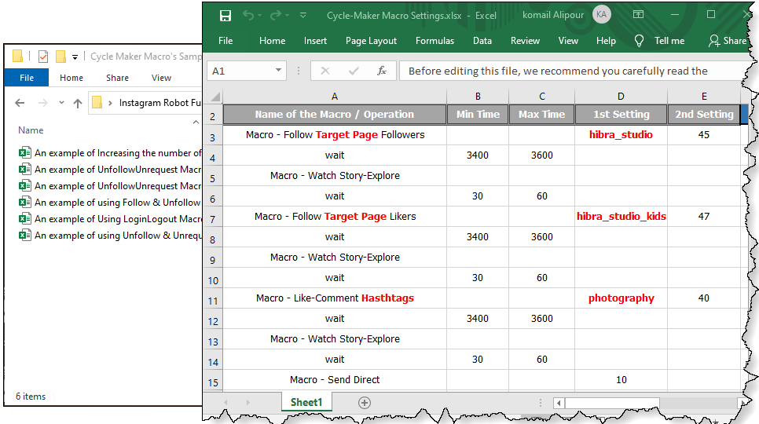The width and height of the screenshot is (759, 424).
Task: Click the previous sheet scroll arrow
Action: click(225, 403)
